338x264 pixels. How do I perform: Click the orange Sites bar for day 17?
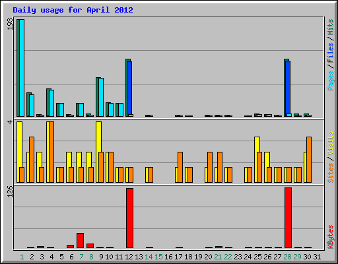(180, 167)
